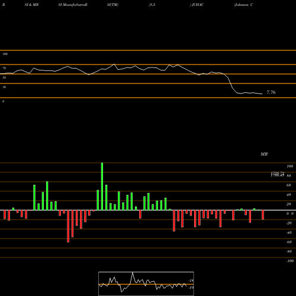Viewport: 296px width, 296px height.
Task: Click the -80 label on MR axis
Action: pyautogui.click(x=289, y=252)
